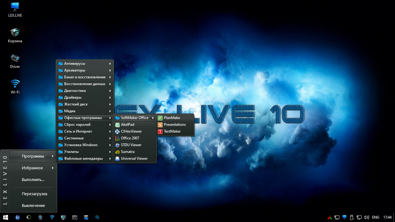The height and width of the screenshot is (222, 395).
Task: Click the command prompt icon in taskbar
Action: pyautogui.click(x=75, y=217)
